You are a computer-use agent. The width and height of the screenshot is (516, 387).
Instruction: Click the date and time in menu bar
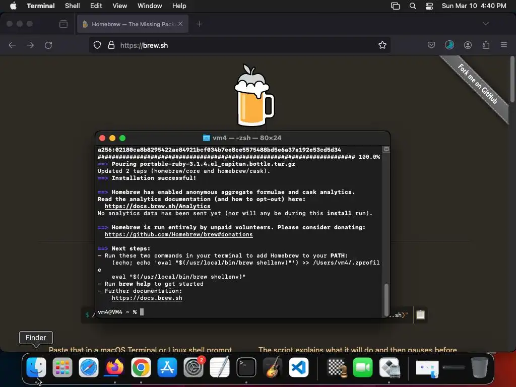coord(474,6)
